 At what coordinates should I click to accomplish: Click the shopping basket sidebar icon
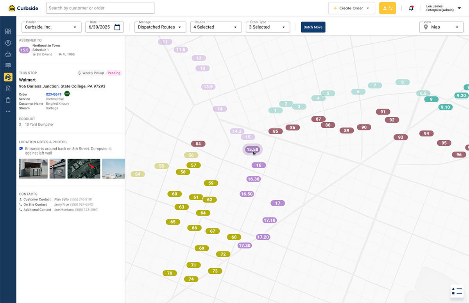pos(8,54)
